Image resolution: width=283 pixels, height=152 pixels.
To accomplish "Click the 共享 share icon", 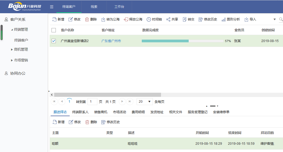I will pos(168,19).
